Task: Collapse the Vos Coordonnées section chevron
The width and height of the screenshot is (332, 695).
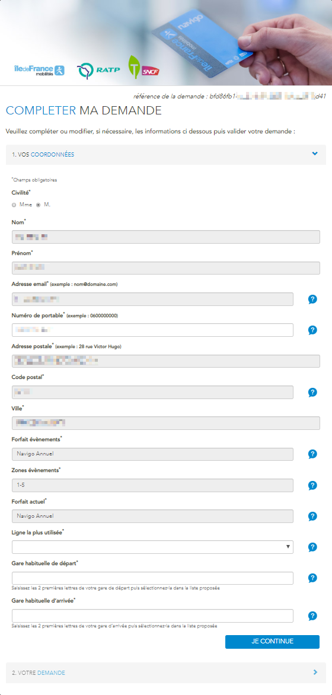Action: pyautogui.click(x=315, y=154)
